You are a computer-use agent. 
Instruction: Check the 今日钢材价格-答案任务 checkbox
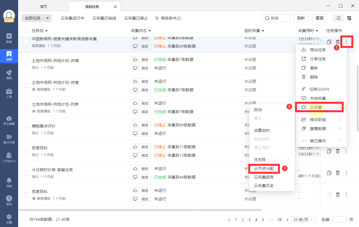[26, 173]
